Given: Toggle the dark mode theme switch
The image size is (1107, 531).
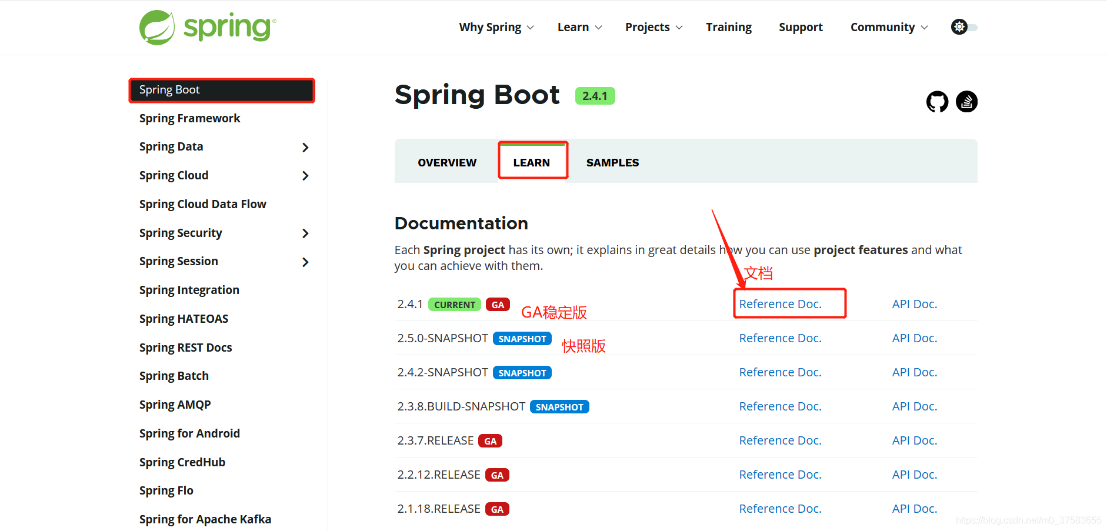Looking at the screenshot, I should click(964, 27).
